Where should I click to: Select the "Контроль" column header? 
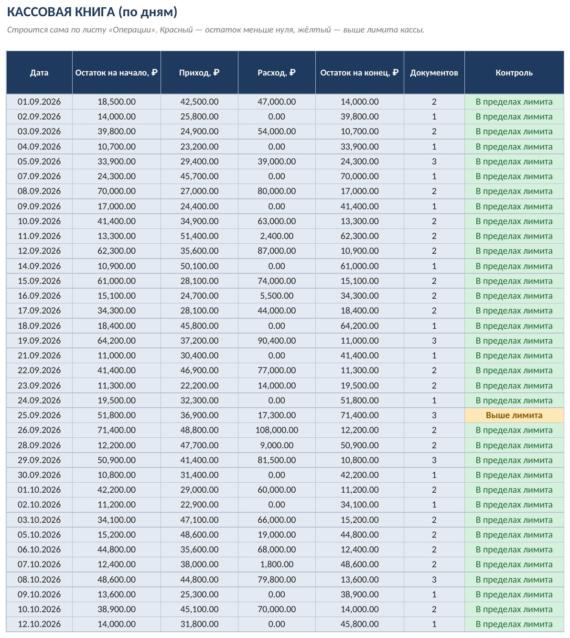pyautogui.click(x=514, y=73)
